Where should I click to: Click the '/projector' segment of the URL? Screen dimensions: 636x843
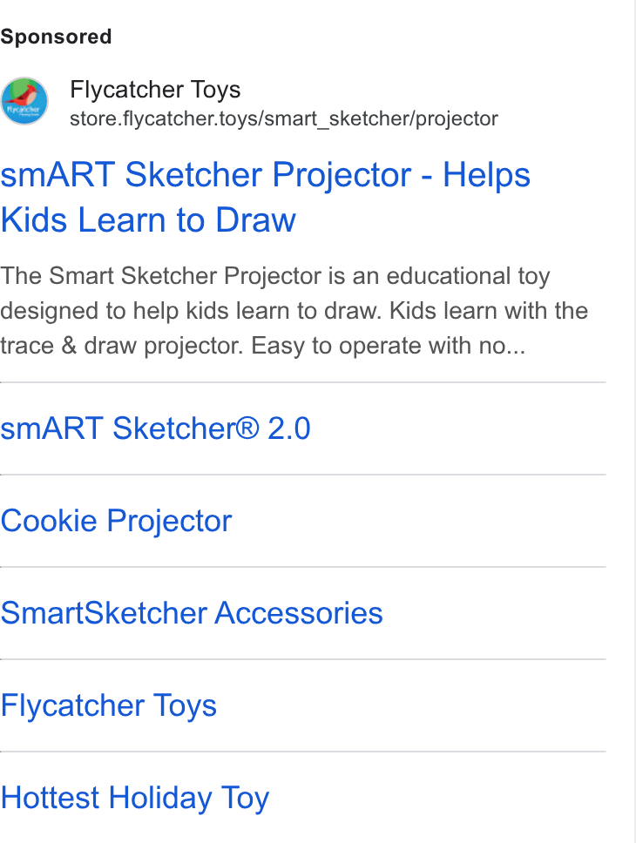pos(455,118)
